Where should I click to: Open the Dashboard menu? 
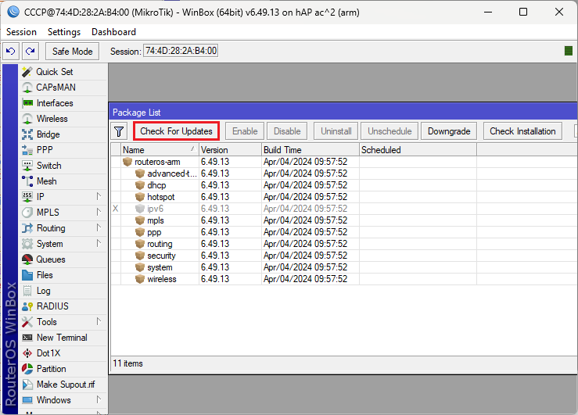tap(113, 32)
